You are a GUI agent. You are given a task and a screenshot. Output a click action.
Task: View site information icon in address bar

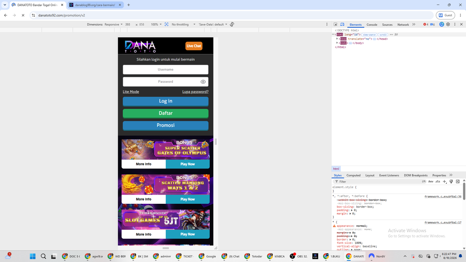[x=33, y=15]
